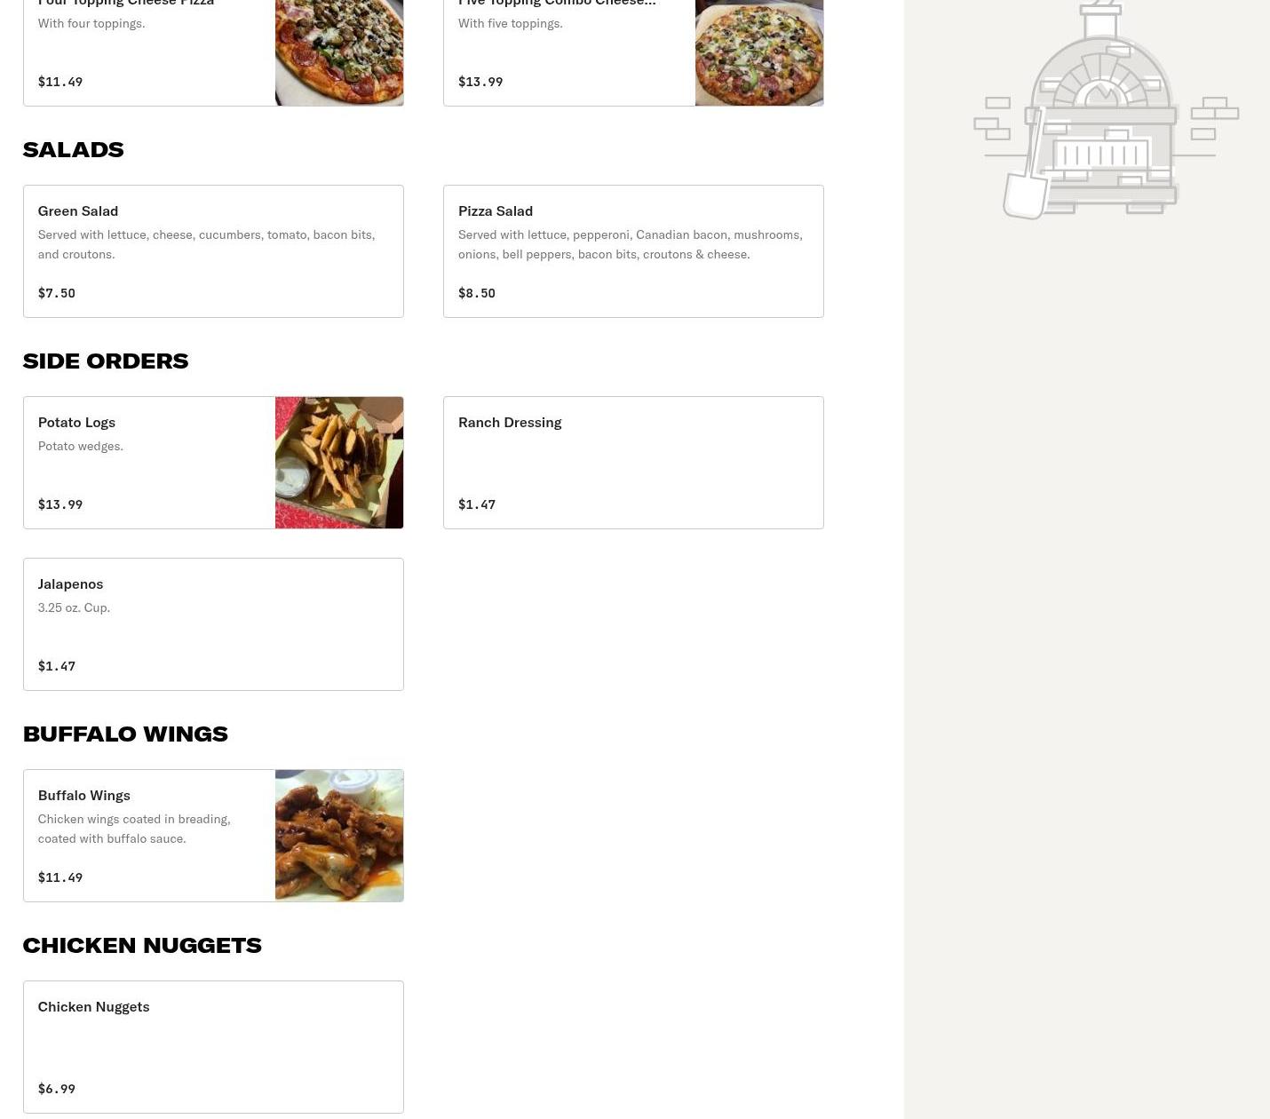This screenshot has width=1270, height=1119.
Task: View the Four Topping Cheese Pizza image
Action: pos(339,52)
